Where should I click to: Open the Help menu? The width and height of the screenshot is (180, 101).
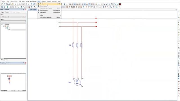click(59, 2)
